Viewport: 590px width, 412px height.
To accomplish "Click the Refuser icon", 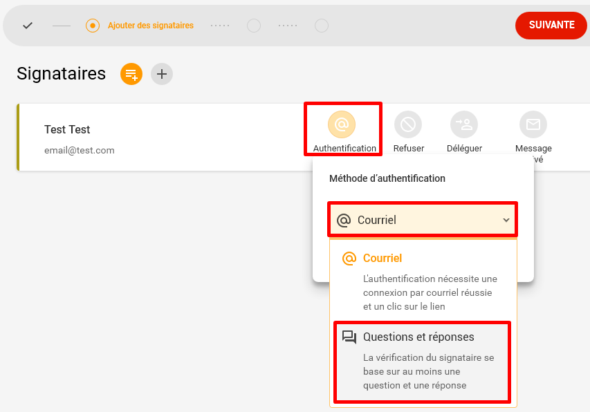I will [408, 124].
